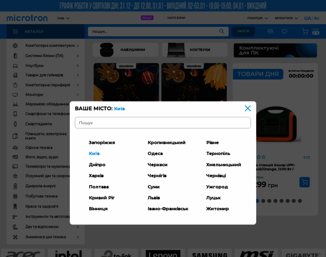Select Тернопіль city
This screenshot has height=257, width=326.
coord(218,153)
